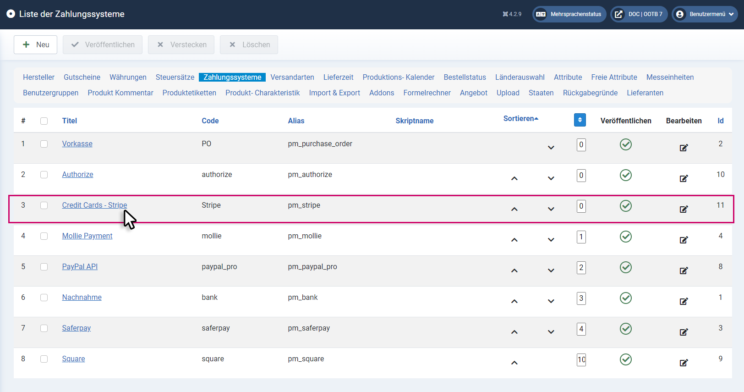Sort the list by Skriptname column
The width and height of the screenshot is (744, 392).
point(415,121)
